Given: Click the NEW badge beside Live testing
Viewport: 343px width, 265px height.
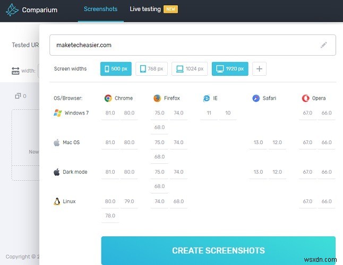Looking at the screenshot, I should tap(170, 9).
